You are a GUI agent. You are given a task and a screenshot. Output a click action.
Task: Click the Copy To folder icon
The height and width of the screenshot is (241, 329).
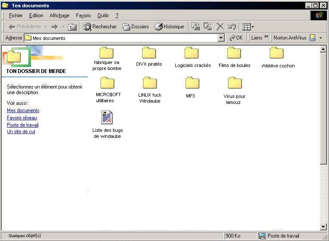208,27
